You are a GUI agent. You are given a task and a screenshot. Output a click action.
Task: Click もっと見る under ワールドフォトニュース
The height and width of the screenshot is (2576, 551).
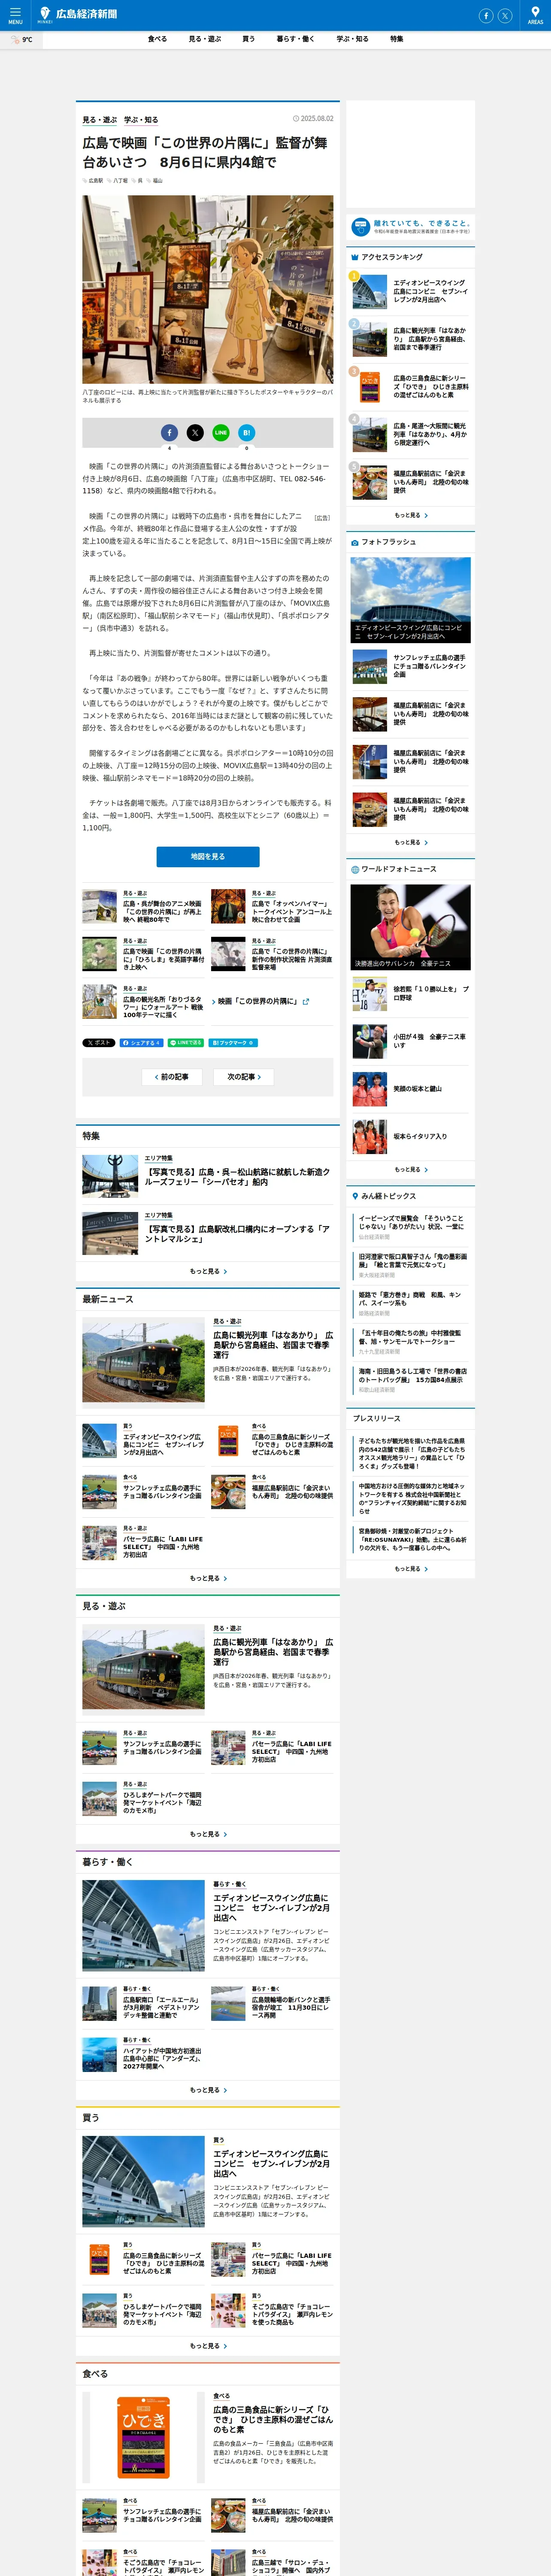pos(411,1169)
